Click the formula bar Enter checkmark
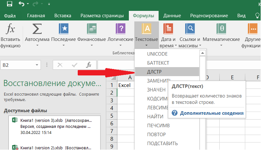The height and width of the screenshot is (150, 261). point(74,65)
